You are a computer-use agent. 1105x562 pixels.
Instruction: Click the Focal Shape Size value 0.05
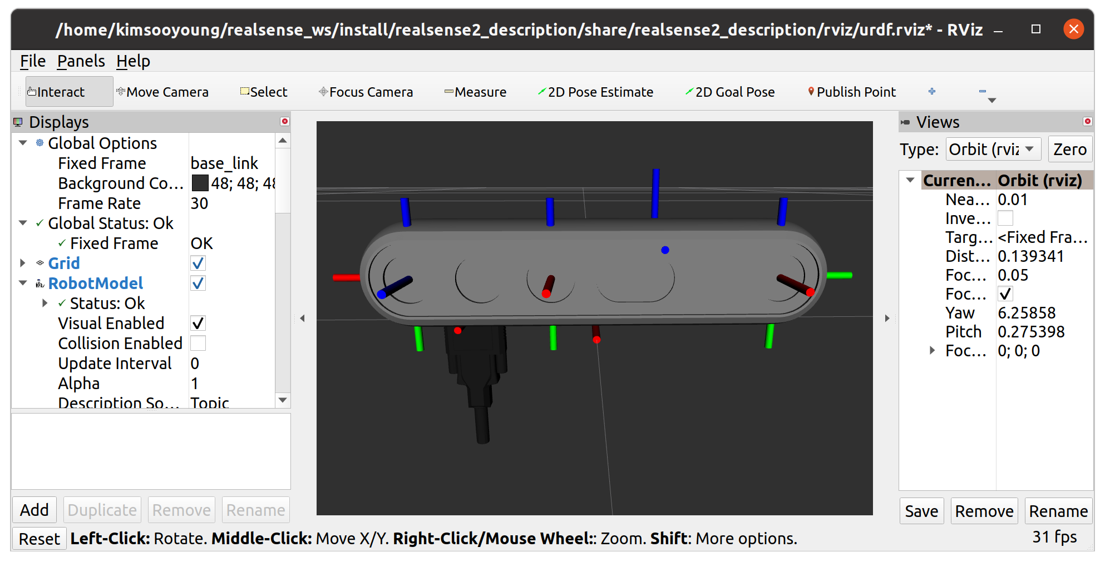1013,275
